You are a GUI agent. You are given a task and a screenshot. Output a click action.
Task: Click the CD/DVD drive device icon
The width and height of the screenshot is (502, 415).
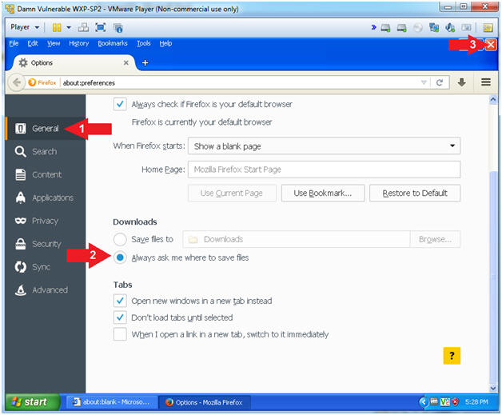tap(418, 28)
